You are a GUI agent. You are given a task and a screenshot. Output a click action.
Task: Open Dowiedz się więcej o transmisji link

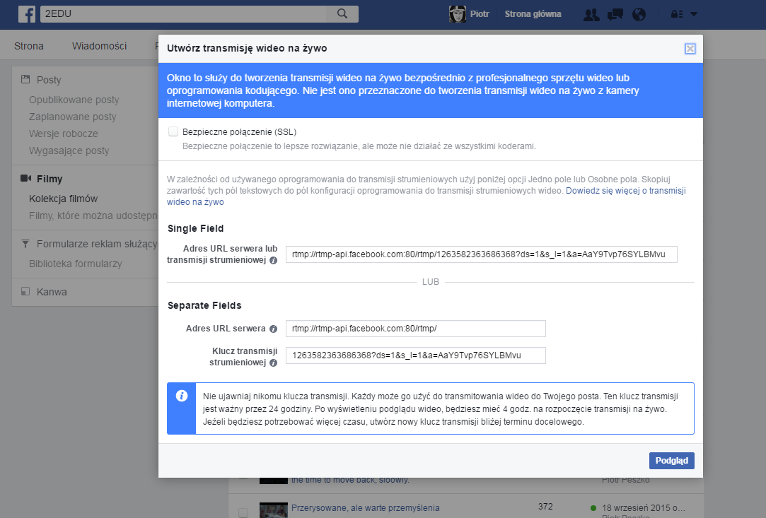point(625,191)
